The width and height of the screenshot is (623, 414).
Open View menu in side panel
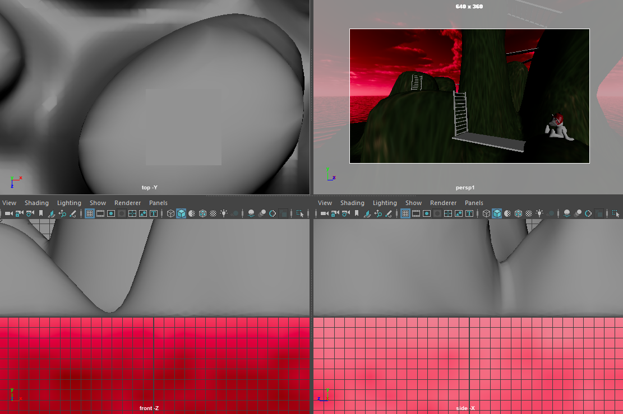tap(325, 203)
